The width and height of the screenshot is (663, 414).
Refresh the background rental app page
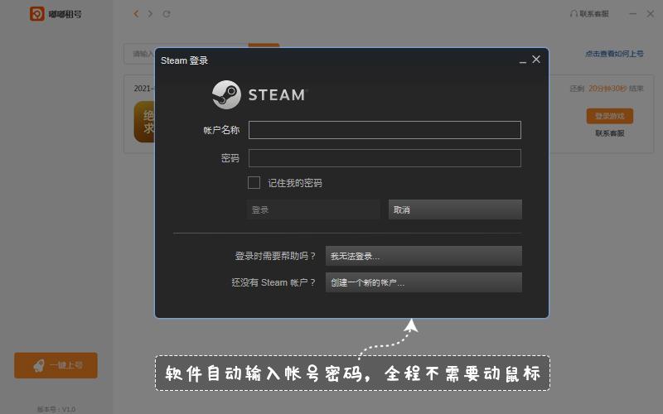[x=167, y=14]
